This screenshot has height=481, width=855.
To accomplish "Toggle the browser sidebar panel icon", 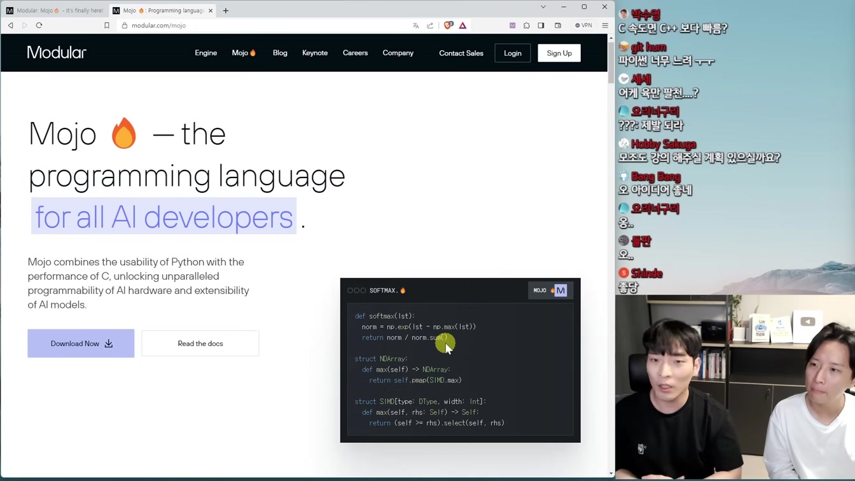I will tap(541, 25).
